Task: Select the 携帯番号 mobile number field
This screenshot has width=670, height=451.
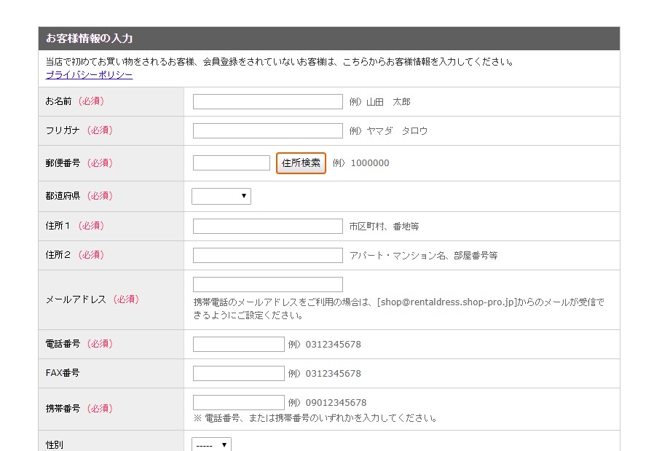Action: 238,402
